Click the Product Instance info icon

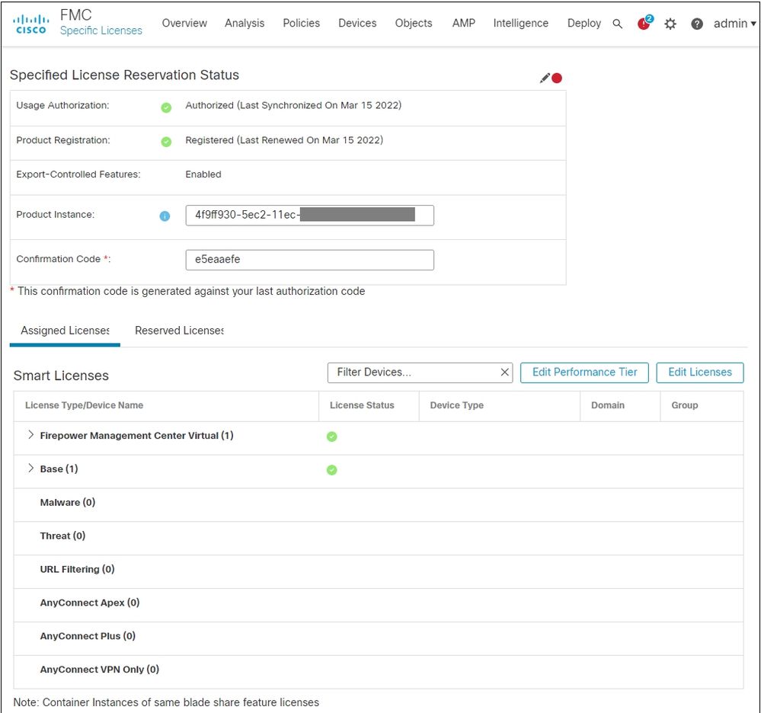click(x=165, y=216)
